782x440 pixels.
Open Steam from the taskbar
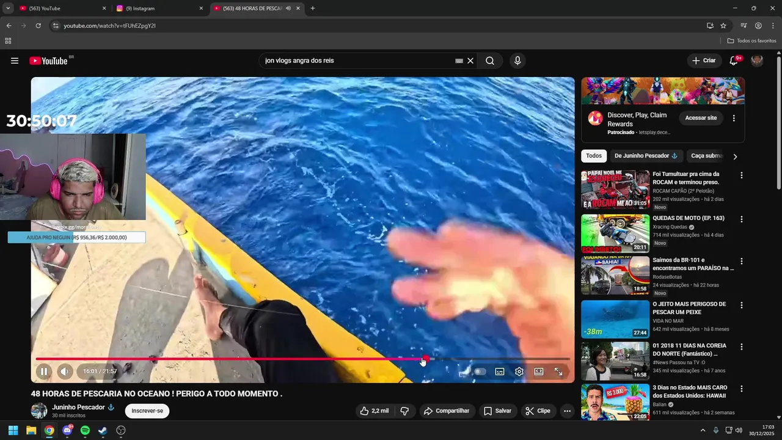pos(103,430)
